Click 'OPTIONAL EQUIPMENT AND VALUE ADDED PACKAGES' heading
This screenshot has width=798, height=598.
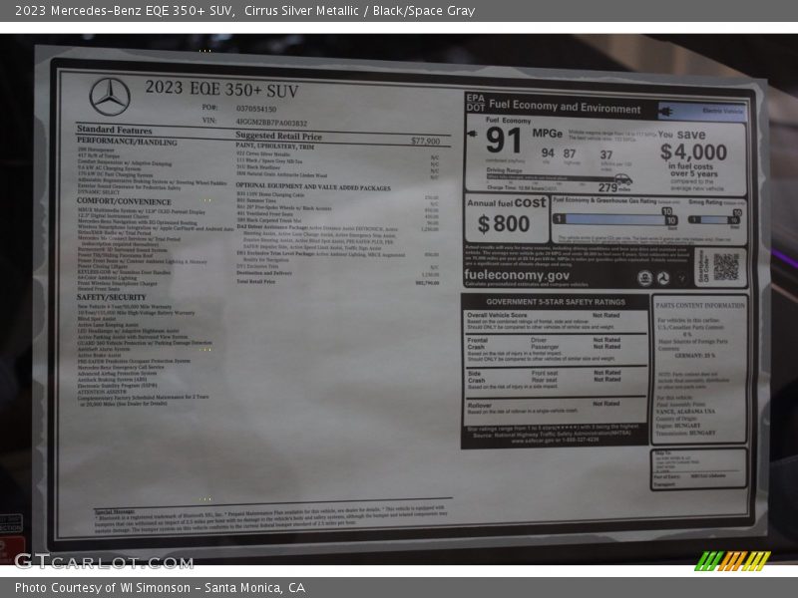[313, 186]
